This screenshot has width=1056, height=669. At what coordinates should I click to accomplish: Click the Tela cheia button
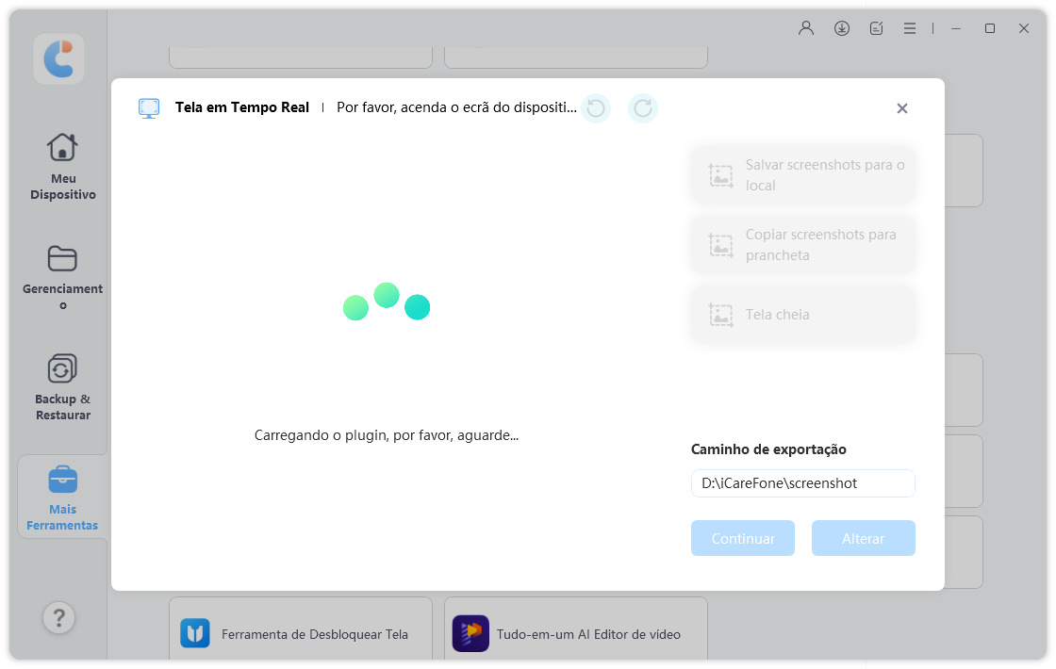click(803, 315)
